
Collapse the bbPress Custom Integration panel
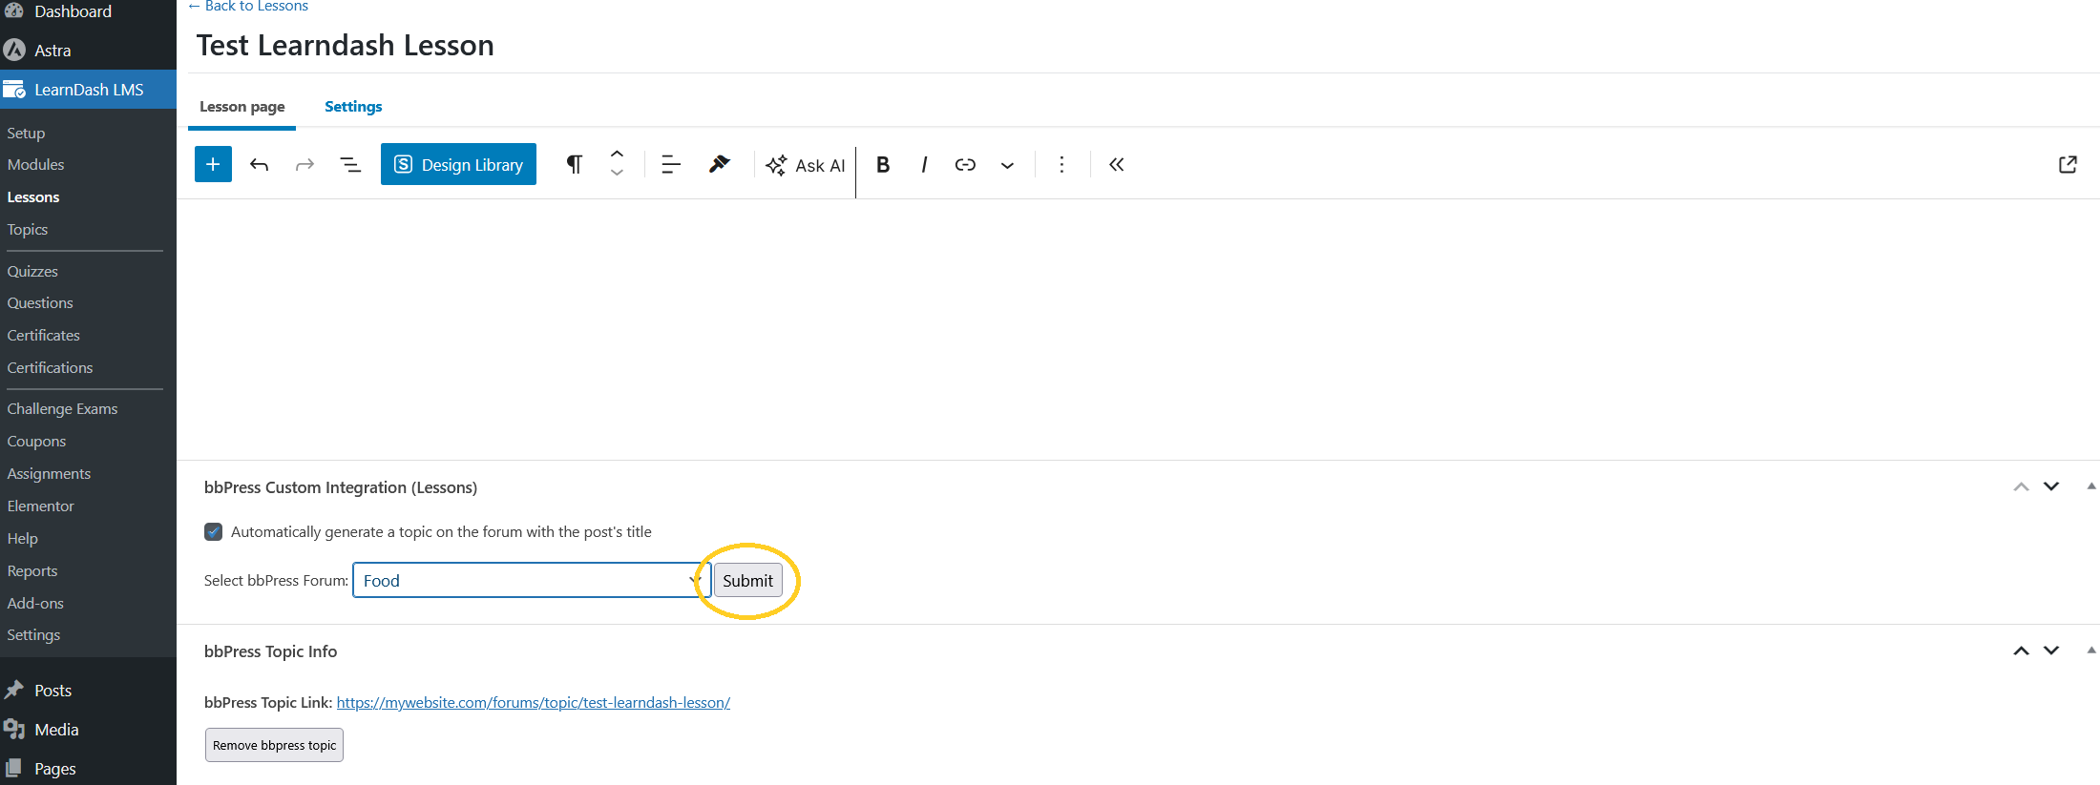click(x=2090, y=486)
